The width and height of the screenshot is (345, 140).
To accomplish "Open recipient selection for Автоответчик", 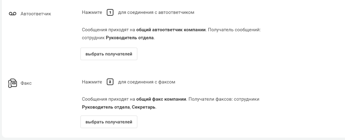I will click(x=109, y=54).
